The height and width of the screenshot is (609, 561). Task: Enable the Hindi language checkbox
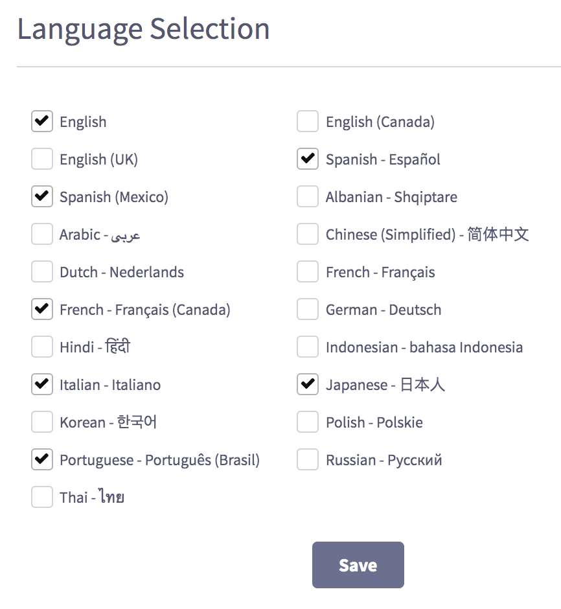pyautogui.click(x=42, y=347)
